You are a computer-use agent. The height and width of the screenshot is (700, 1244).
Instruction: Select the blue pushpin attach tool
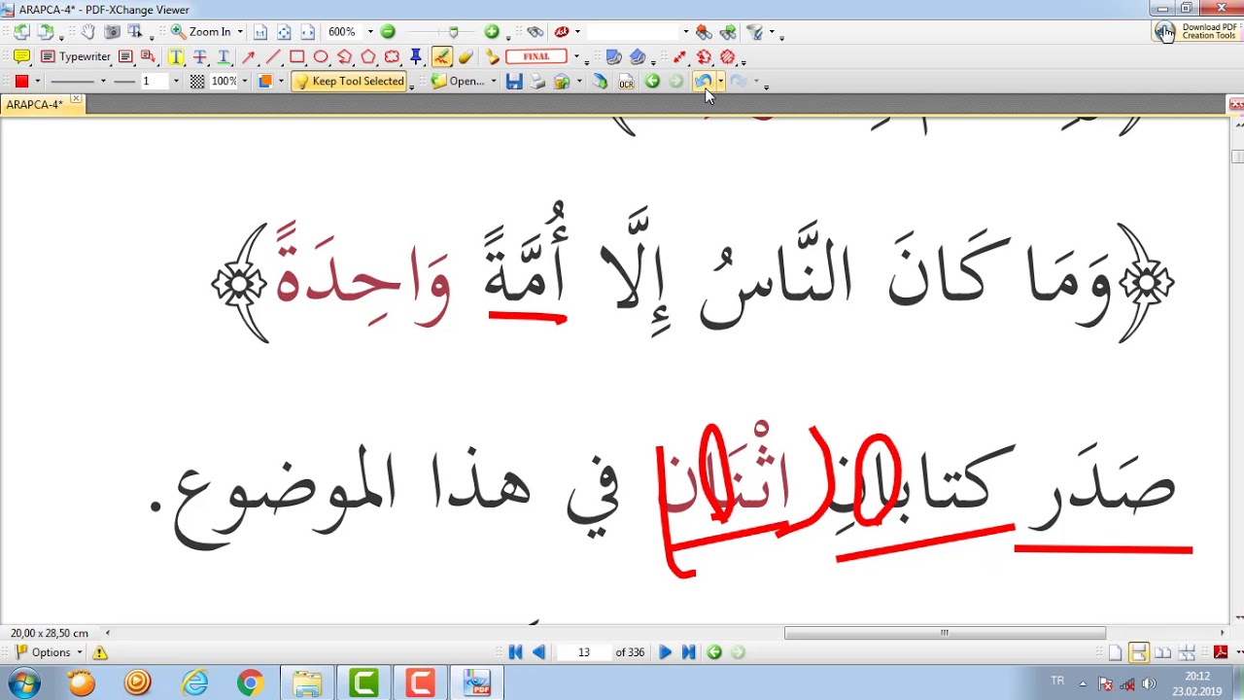click(416, 57)
